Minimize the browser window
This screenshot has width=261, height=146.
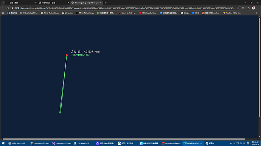pos(245,3)
